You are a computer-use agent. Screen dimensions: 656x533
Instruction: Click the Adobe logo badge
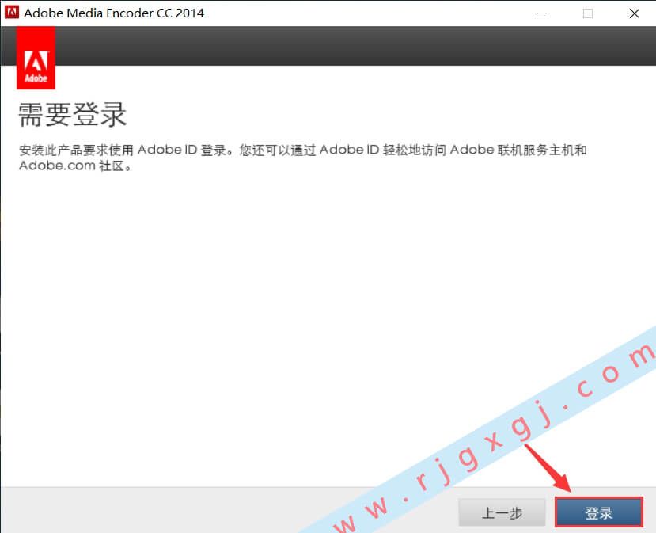tap(36, 58)
